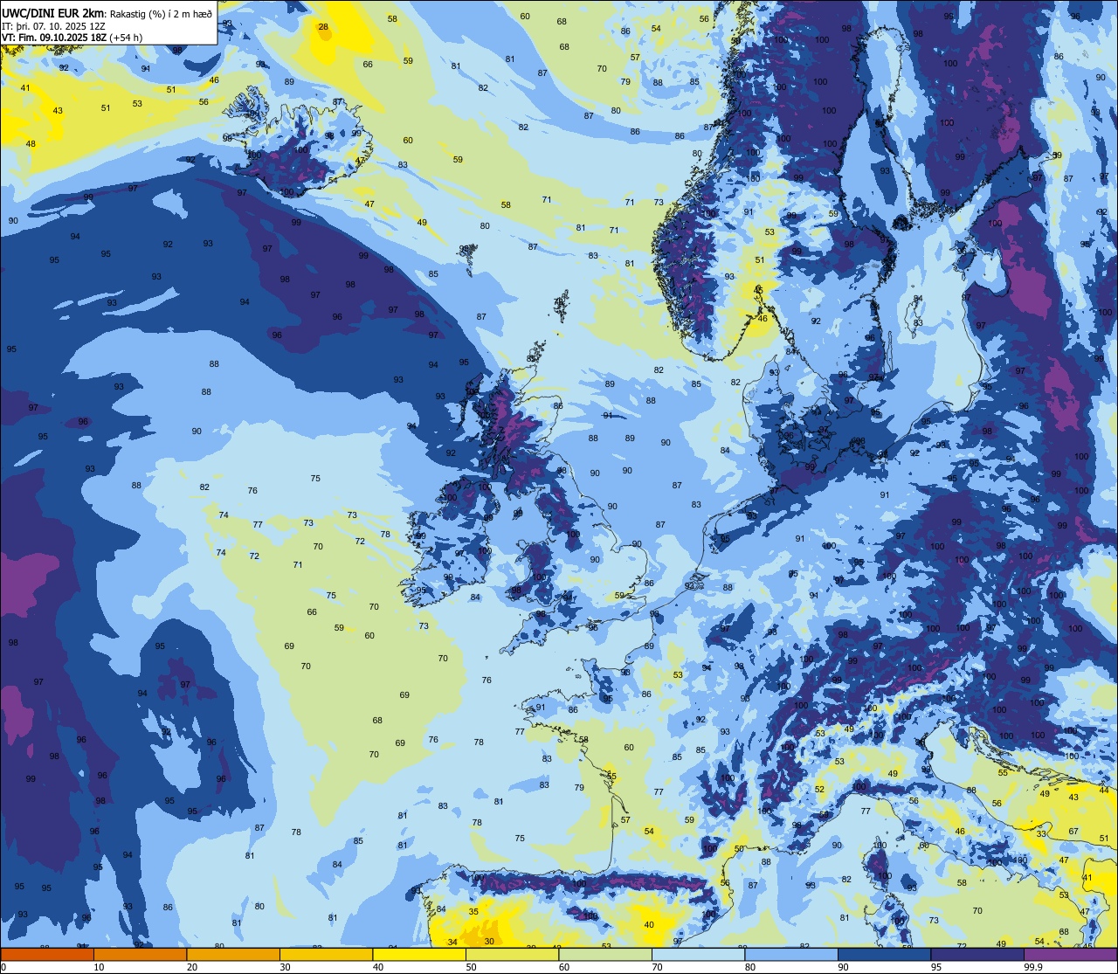Click the 'UWC/DINI EUR 2km' title text
The image size is (1118, 974).
[52, 13]
